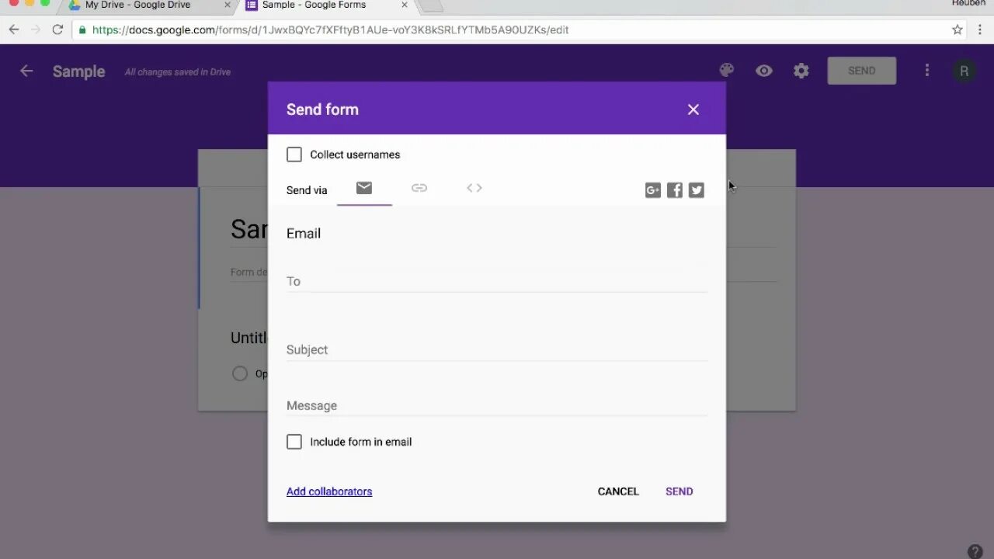The height and width of the screenshot is (559, 994).
Task: Focus the Subject input field
Action: click(496, 349)
